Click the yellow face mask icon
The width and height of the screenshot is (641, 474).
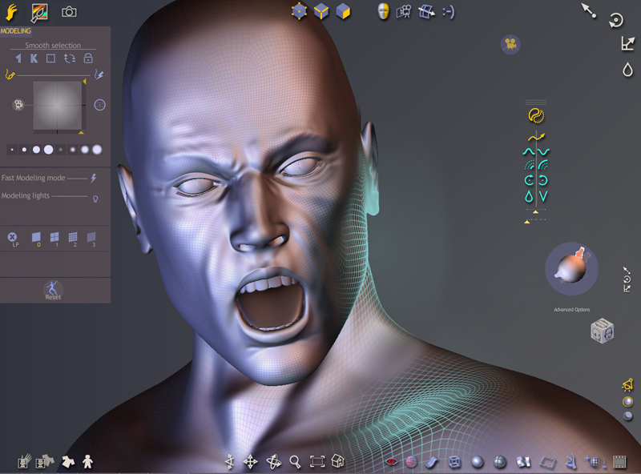(x=383, y=11)
